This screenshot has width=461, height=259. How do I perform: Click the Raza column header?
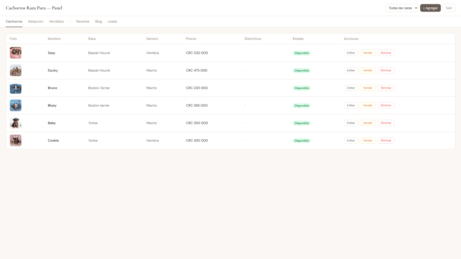(x=92, y=39)
